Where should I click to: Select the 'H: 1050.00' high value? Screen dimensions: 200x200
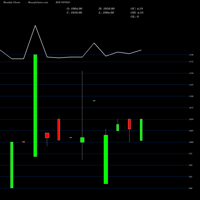106,9
